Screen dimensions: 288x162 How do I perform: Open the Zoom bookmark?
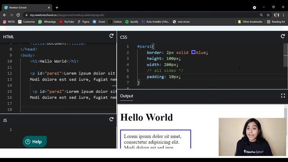[x=99, y=22]
